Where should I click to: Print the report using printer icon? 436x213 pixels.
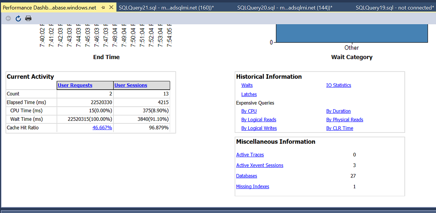[x=28, y=19]
